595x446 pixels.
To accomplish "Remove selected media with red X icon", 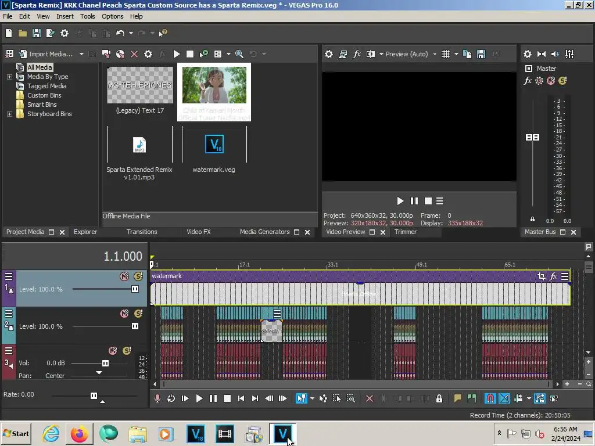I will (x=134, y=54).
